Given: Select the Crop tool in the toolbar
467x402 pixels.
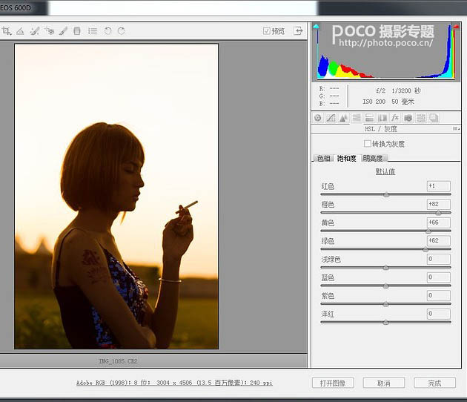Looking at the screenshot, I should coord(7,31).
